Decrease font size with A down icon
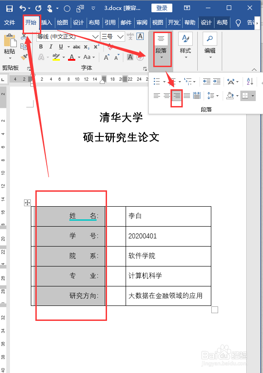The height and width of the screenshot is (373, 263). [x=117, y=57]
